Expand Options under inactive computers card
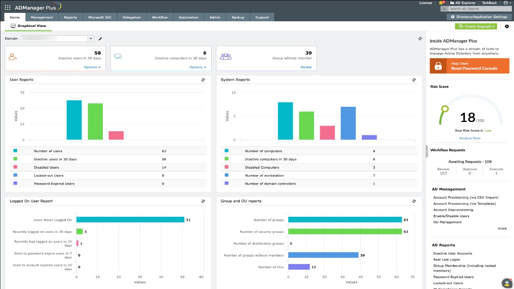Screen dimensions: 514x289 click(x=198, y=67)
